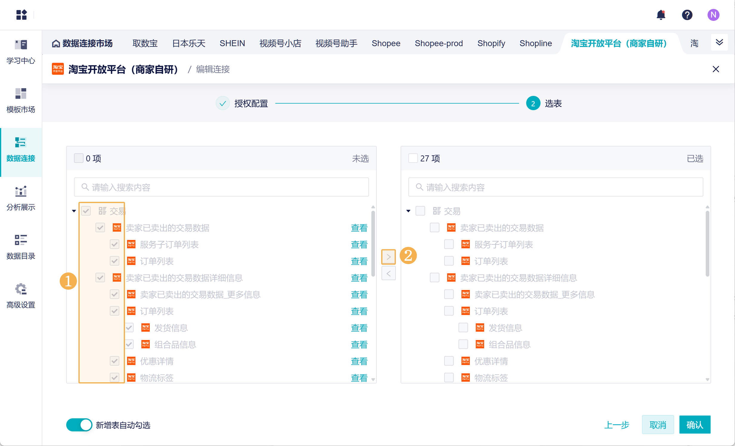The width and height of the screenshot is (735, 446).
Task: Check 卖家已卖出的交易数据 in the 已选 list
Action: coord(435,228)
